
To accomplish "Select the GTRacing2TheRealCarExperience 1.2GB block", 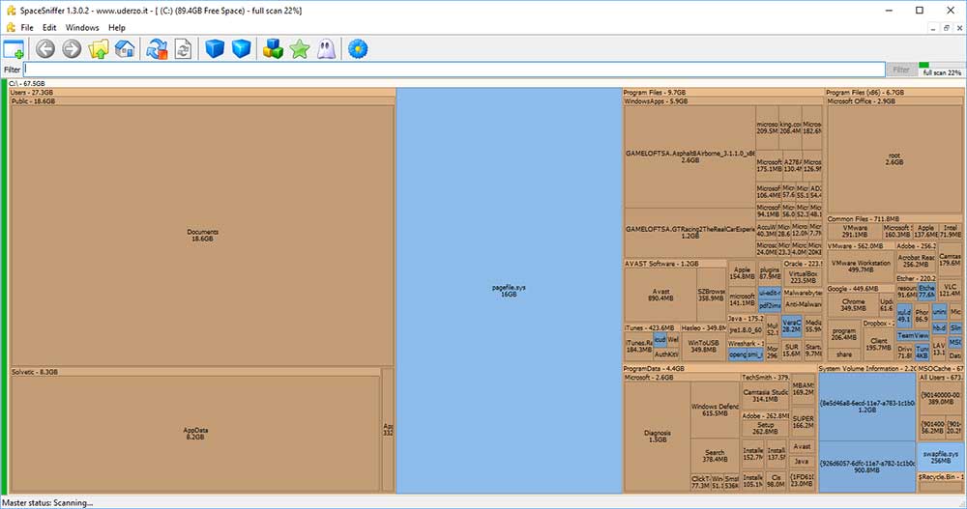I will tap(689, 233).
